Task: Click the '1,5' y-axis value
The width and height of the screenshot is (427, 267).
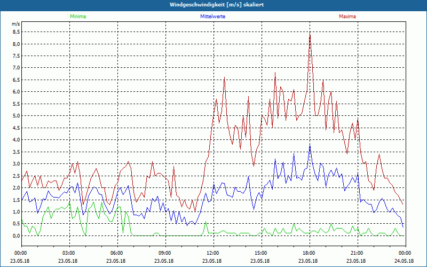Action: [x=17, y=200]
